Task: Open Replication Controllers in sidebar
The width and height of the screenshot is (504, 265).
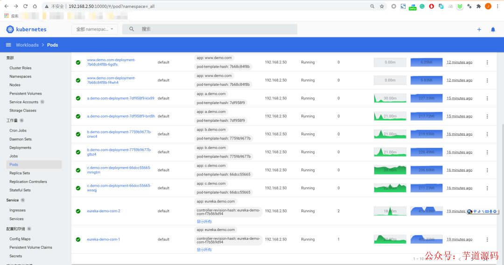Action: click(28, 182)
